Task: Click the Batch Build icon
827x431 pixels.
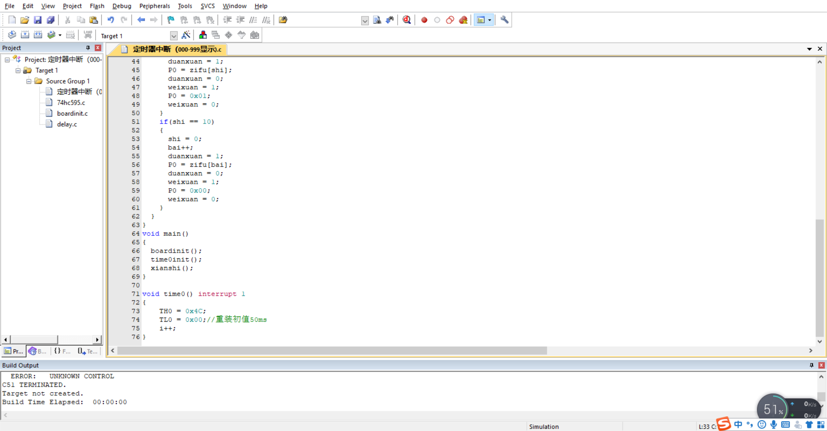Action: pyautogui.click(x=51, y=35)
